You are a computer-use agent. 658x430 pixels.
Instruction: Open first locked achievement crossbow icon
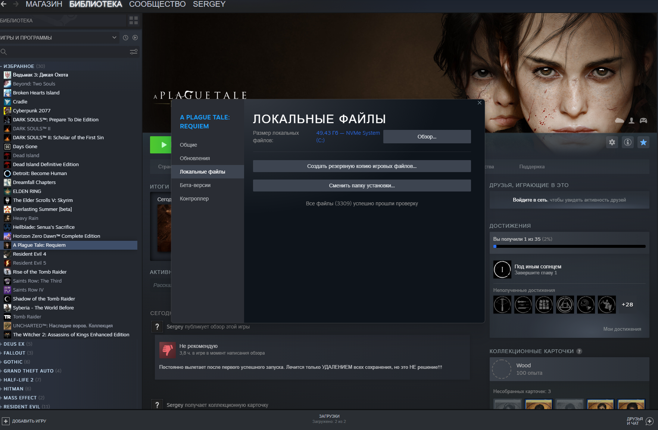click(502, 305)
